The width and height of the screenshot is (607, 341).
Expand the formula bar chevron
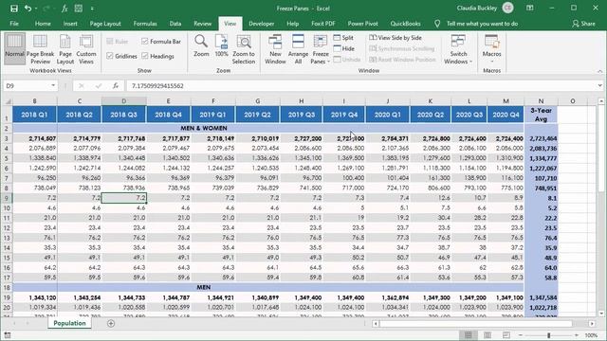[x=599, y=86]
